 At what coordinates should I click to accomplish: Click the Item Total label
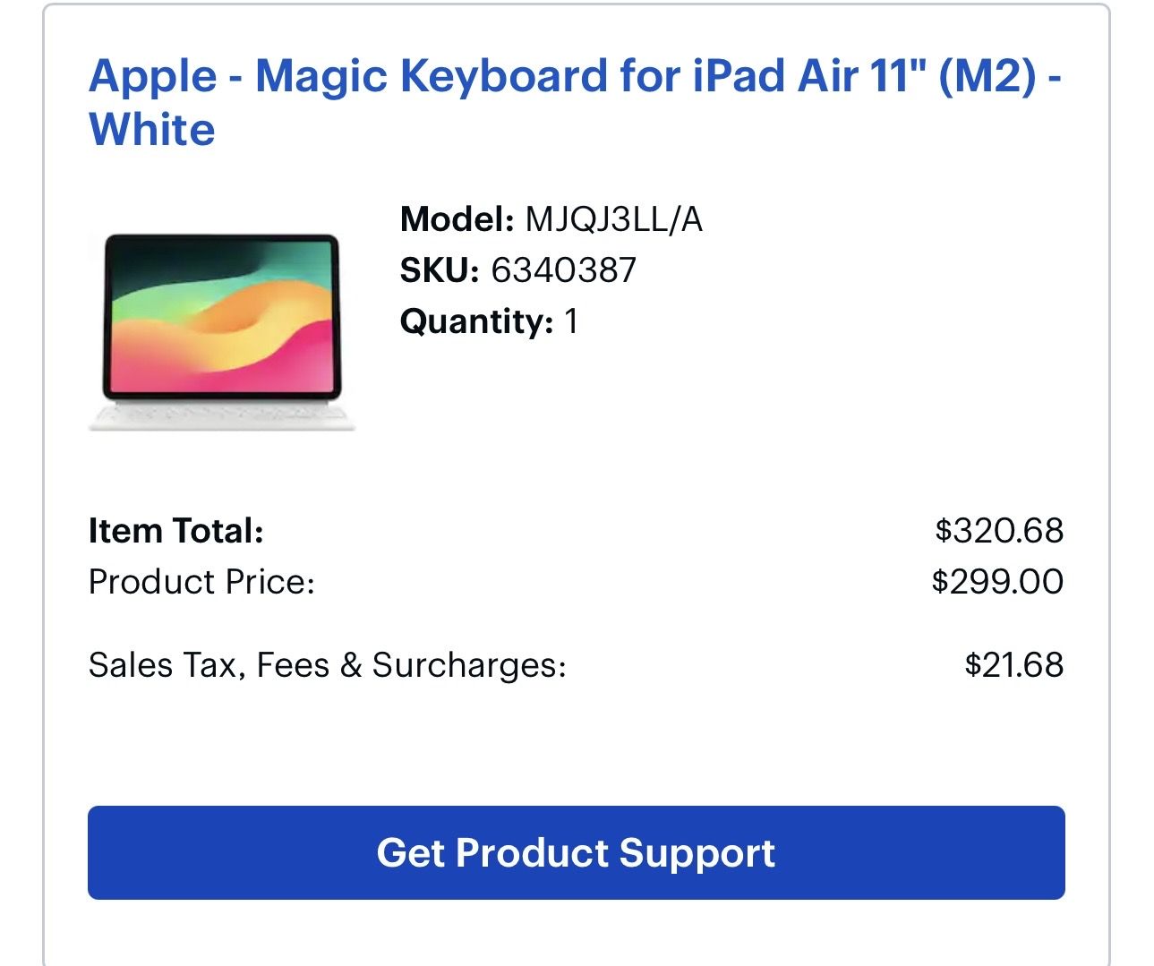[x=175, y=531]
